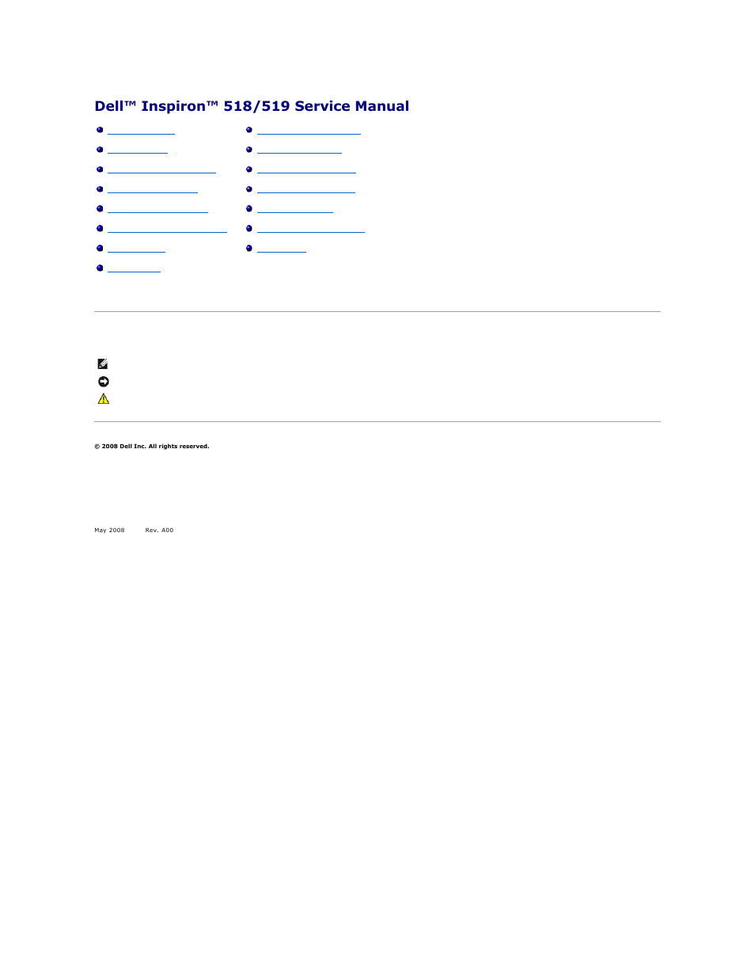
Task: Open the seventh, shortest link in right column
Action: click(x=281, y=250)
